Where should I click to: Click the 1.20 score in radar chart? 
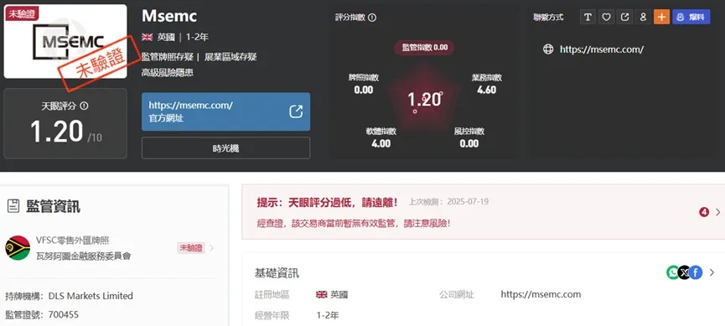point(424,100)
